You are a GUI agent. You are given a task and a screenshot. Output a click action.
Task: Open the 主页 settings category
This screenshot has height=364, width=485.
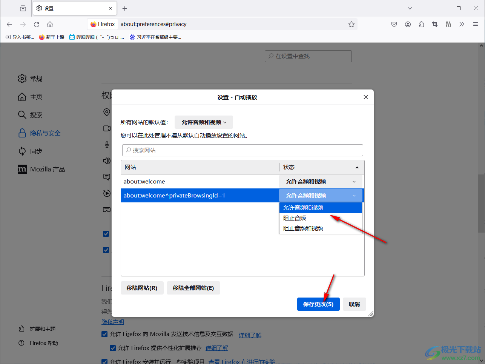click(30, 97)
